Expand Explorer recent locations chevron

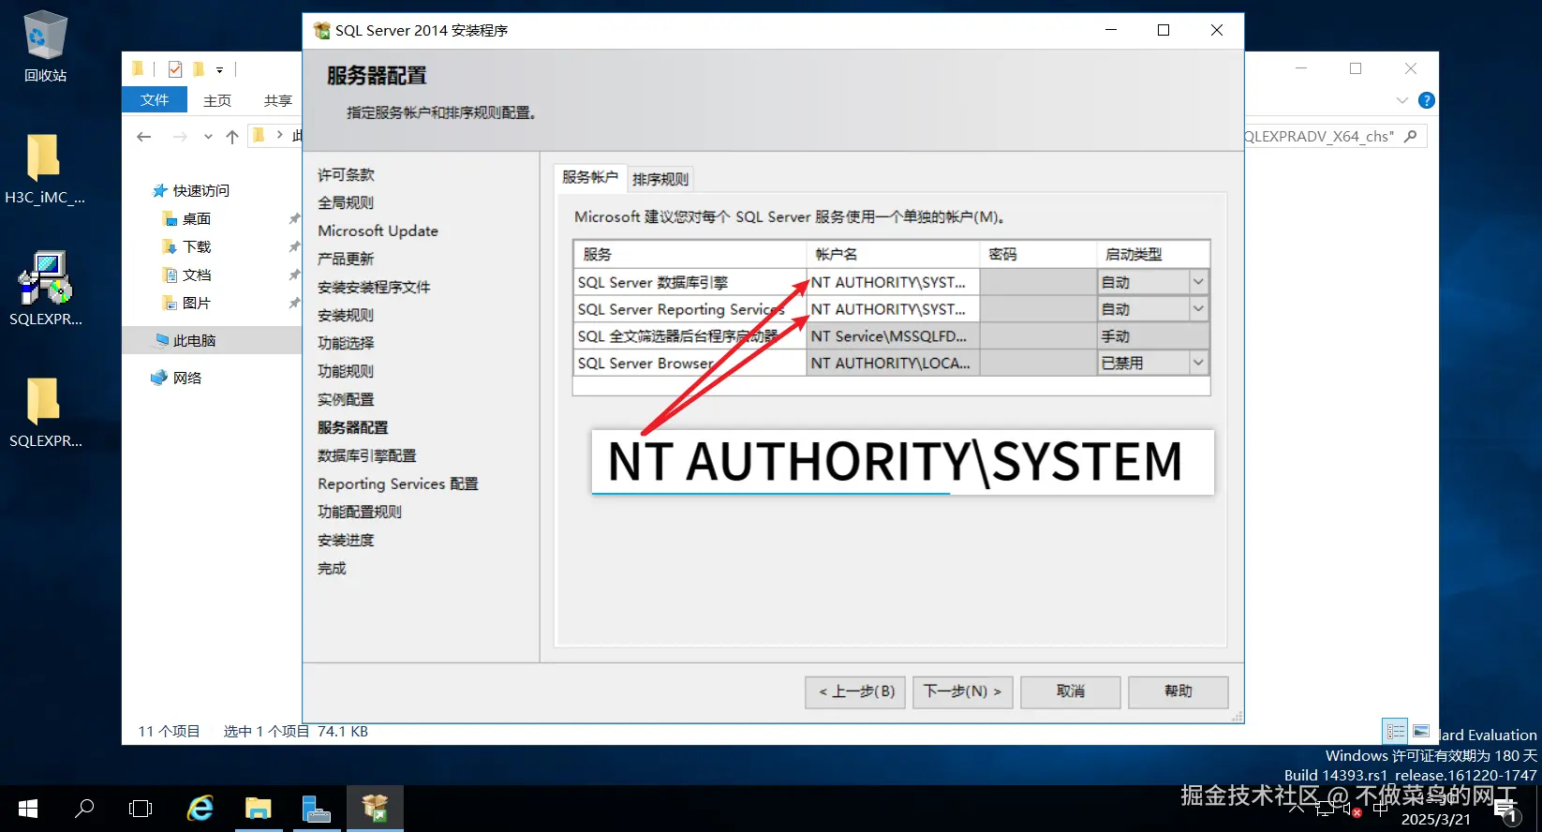pyautogui.click(x=208, y=137)
